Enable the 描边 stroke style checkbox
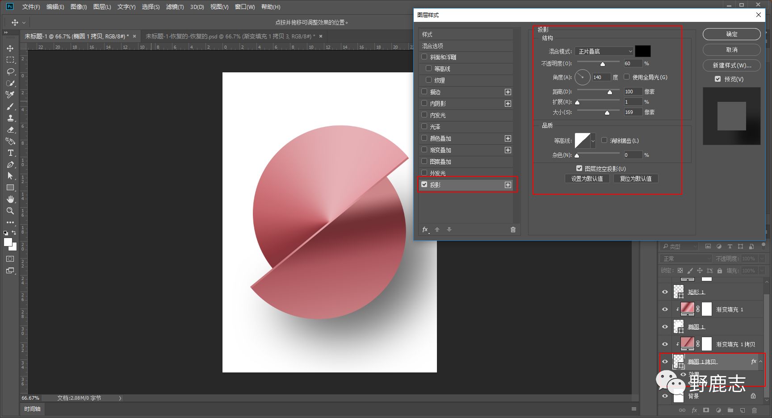The height and width of the screenshot is (418, 772). (x=424, y=92)
